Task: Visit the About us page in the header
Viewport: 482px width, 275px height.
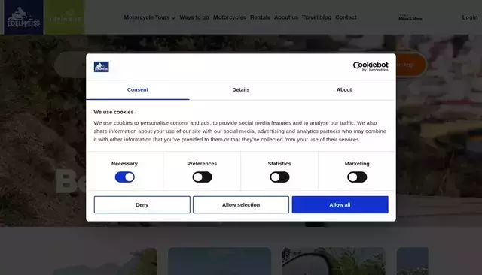Action: coord(286,17)
